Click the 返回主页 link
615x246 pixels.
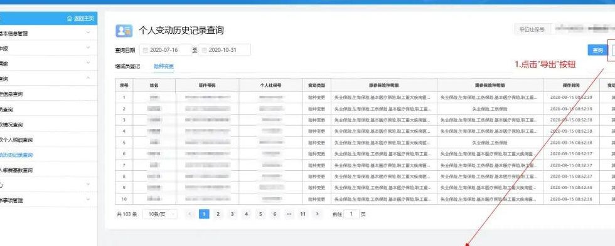click(83, 18)
